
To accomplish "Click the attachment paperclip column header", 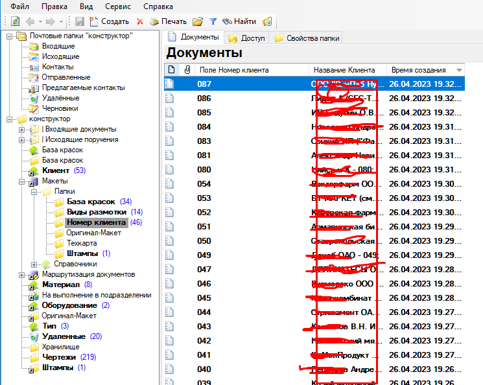I will [x=187, y=70].
